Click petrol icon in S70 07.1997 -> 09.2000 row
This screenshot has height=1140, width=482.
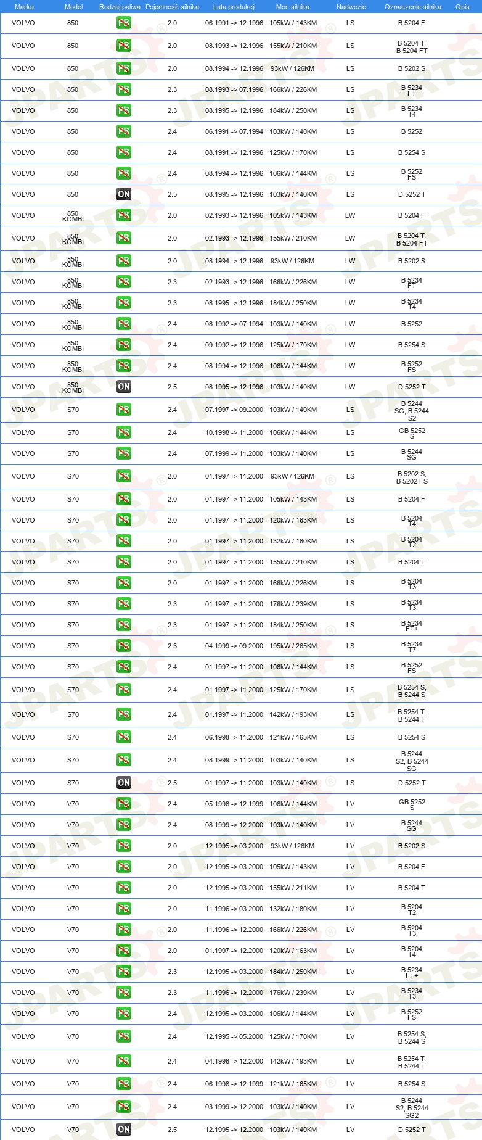coord(124,410)
